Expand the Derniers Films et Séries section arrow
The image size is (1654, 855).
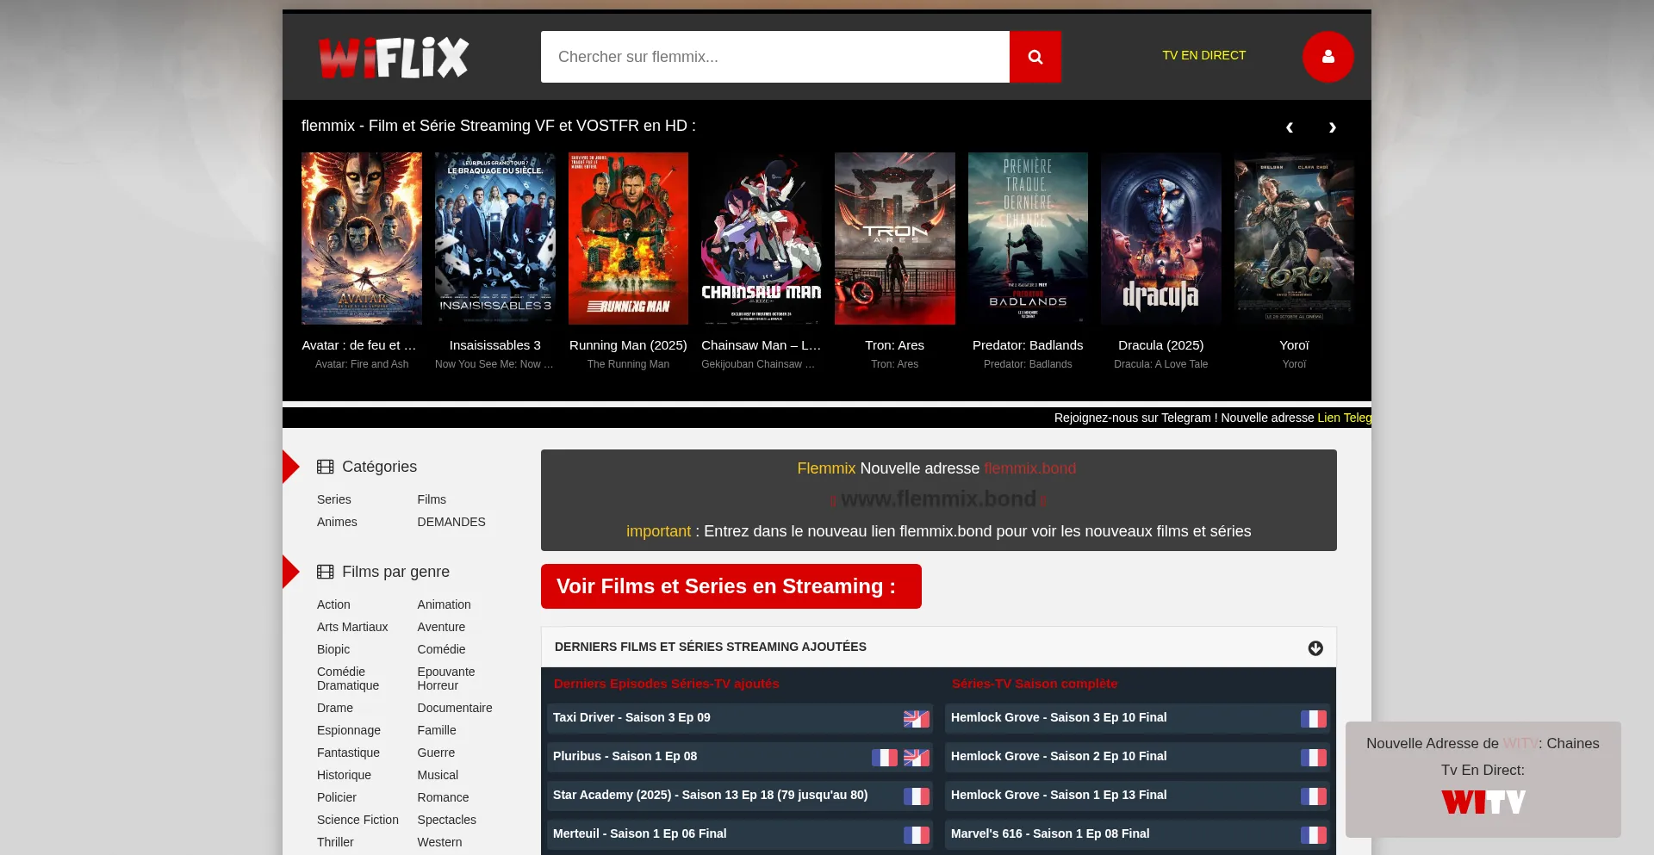[x=1315, y=648]
